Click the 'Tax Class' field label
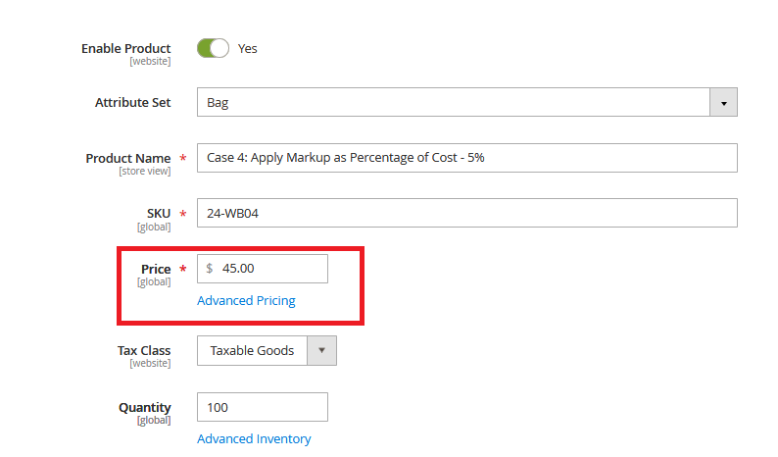Image resolution: width=778 pixels, height=457 pixels. coord(143,350)
